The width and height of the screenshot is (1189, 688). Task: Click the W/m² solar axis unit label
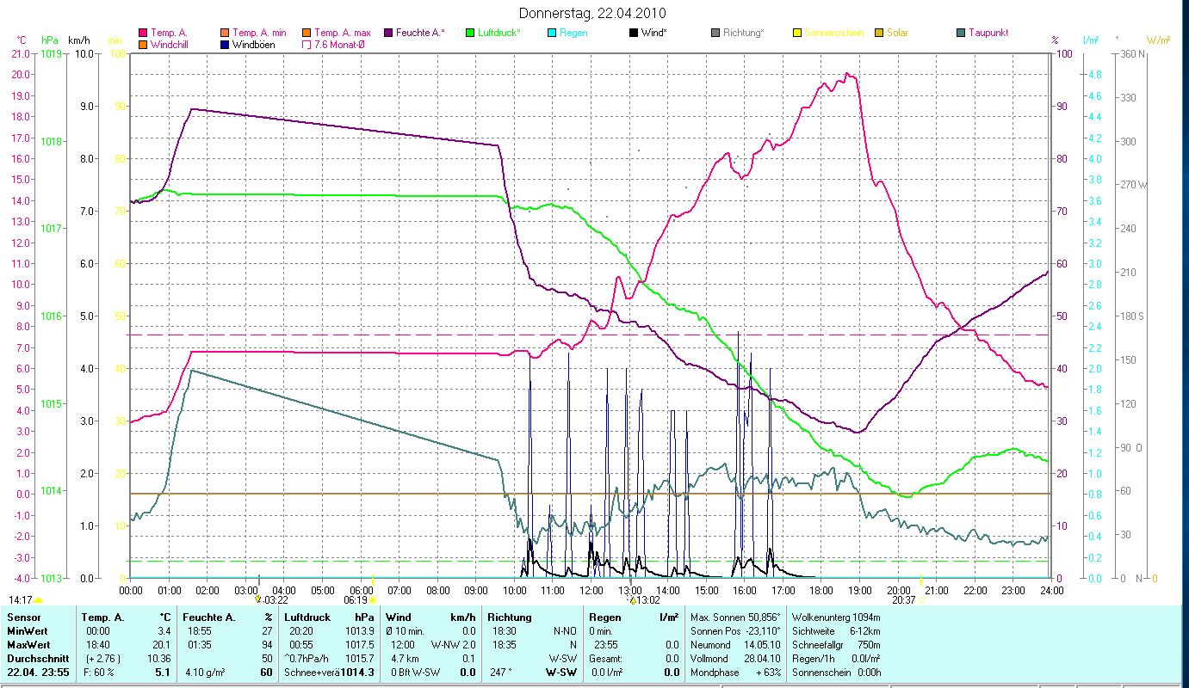click(1158, 40)
